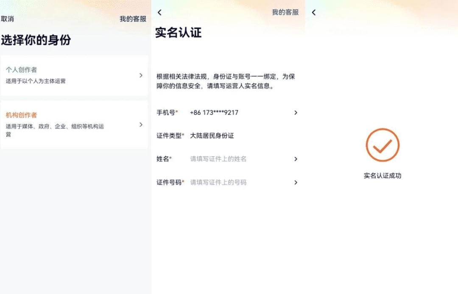The height and width of the screenshot is (294, 458).
Task: Tap the back arrow on the success screen
Action: coord(313,12)
